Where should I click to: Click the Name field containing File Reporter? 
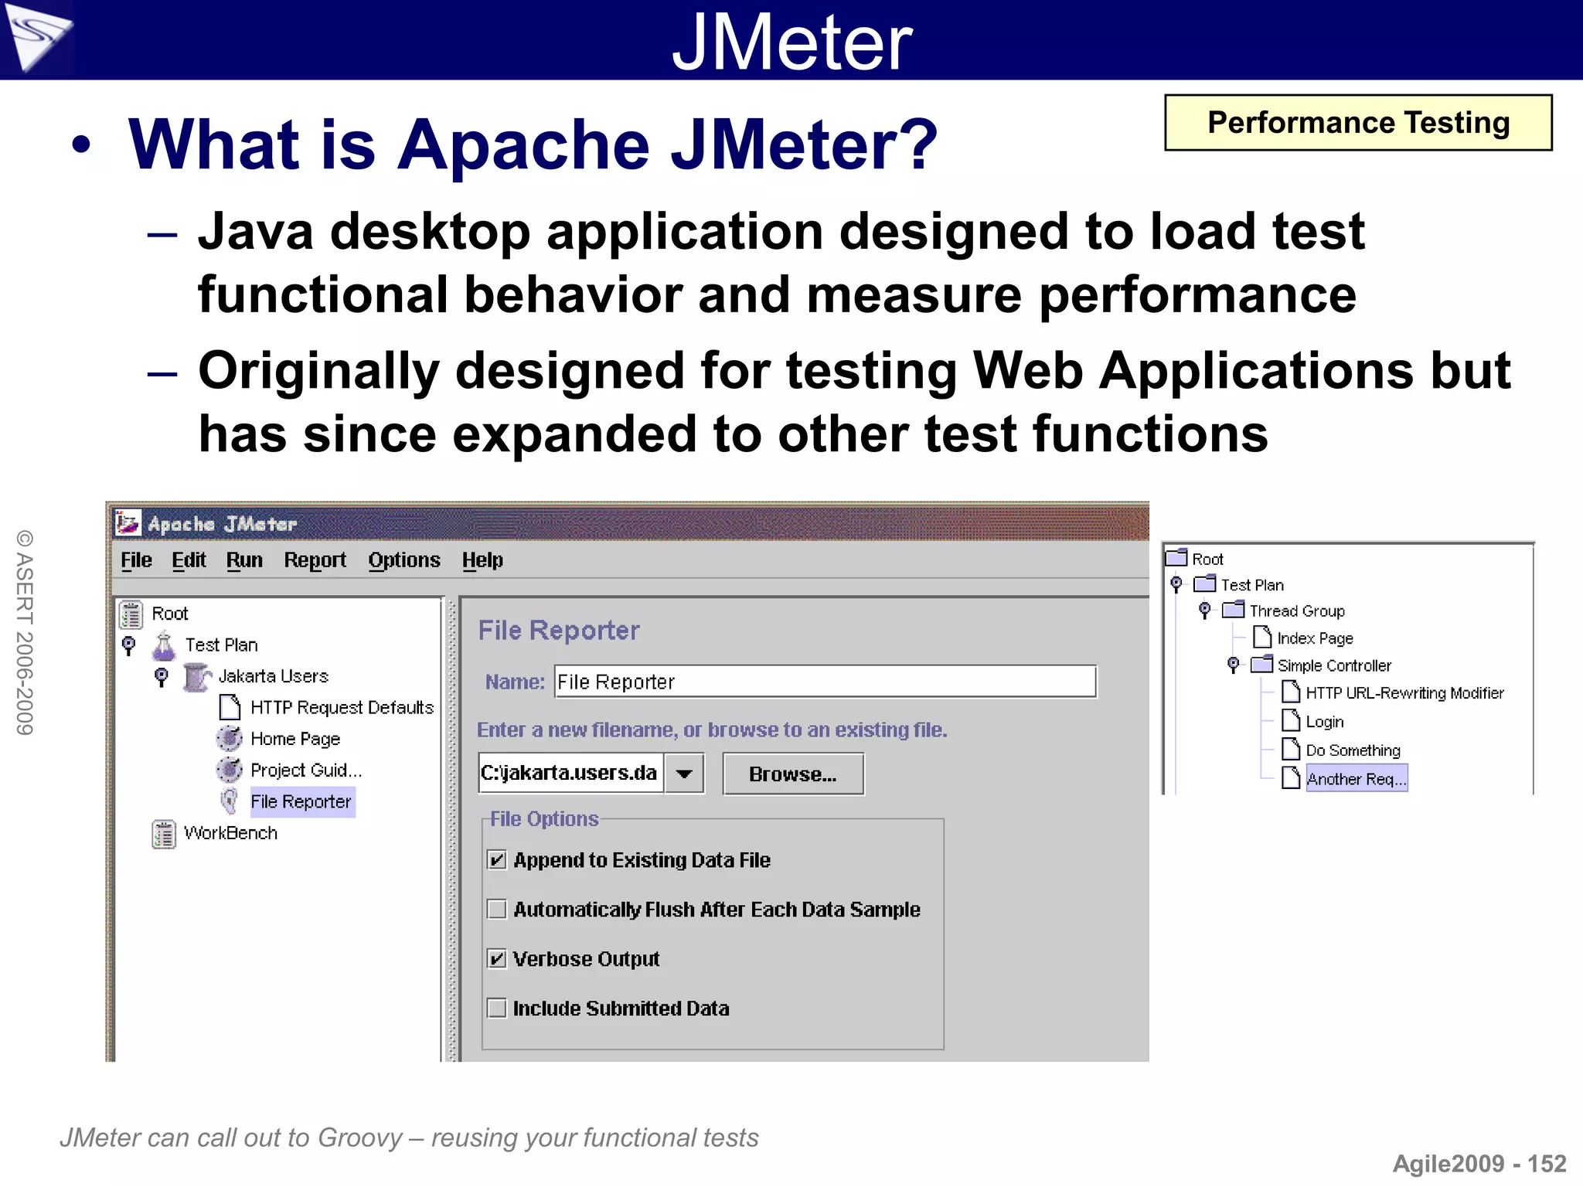click(826, 682)
